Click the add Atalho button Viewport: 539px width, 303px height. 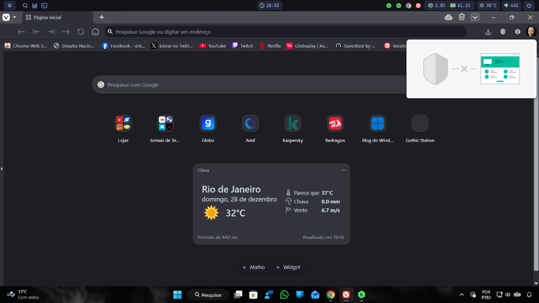tap(253, 267)
